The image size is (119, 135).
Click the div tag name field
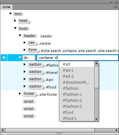coord(29,58)
